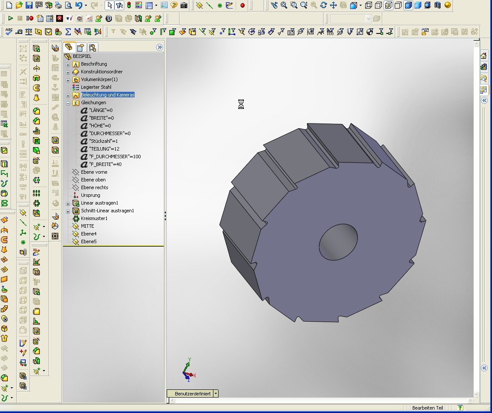
Task: Select the "TEILUNG"=12 equation entry
Action: (104, 149)
